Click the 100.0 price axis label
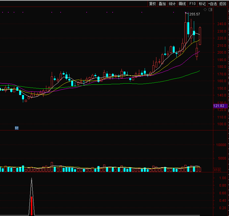This screenshot has width=229, height=216. click(x=222, y=124)
